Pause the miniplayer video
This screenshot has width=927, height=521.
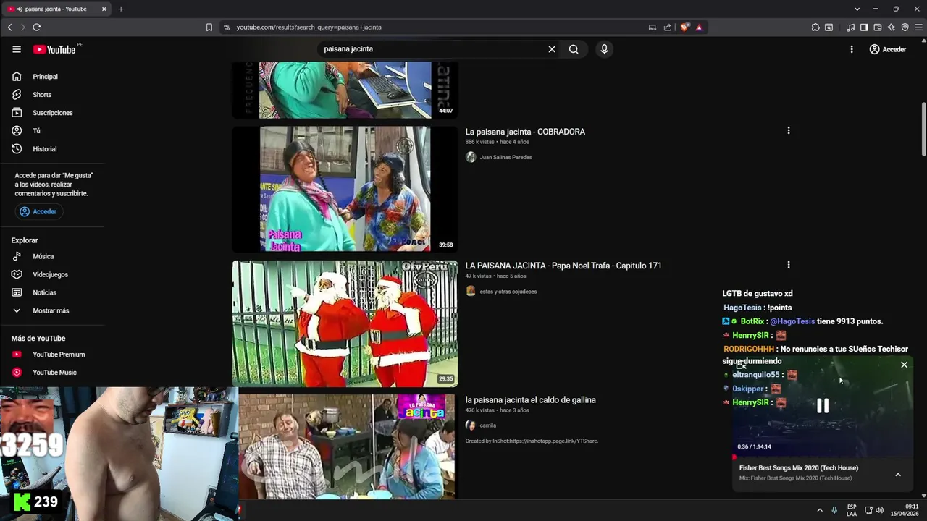[x=823, y=406]
